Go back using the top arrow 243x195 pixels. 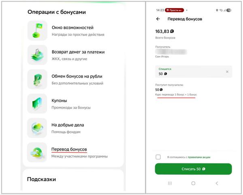pyautogui.click(x=158, y=19)
